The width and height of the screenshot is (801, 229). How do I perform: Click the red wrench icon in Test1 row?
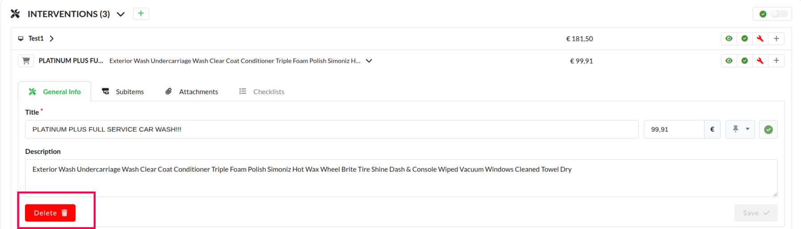click(x=760, y=39)
